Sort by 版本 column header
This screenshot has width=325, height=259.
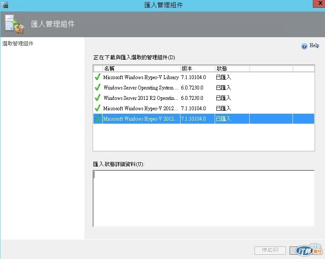click(x=197, y=68)
